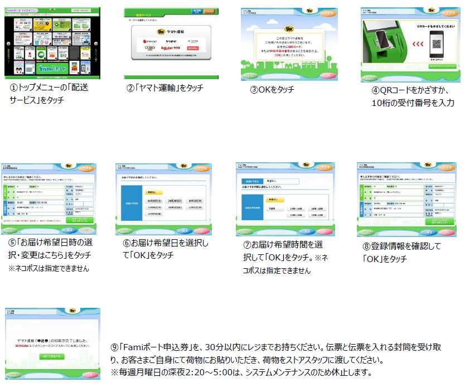This screenshot has width=465, height=392.
Task: Select the yellow no-preference time option in step 7
Action: point(275,199)
